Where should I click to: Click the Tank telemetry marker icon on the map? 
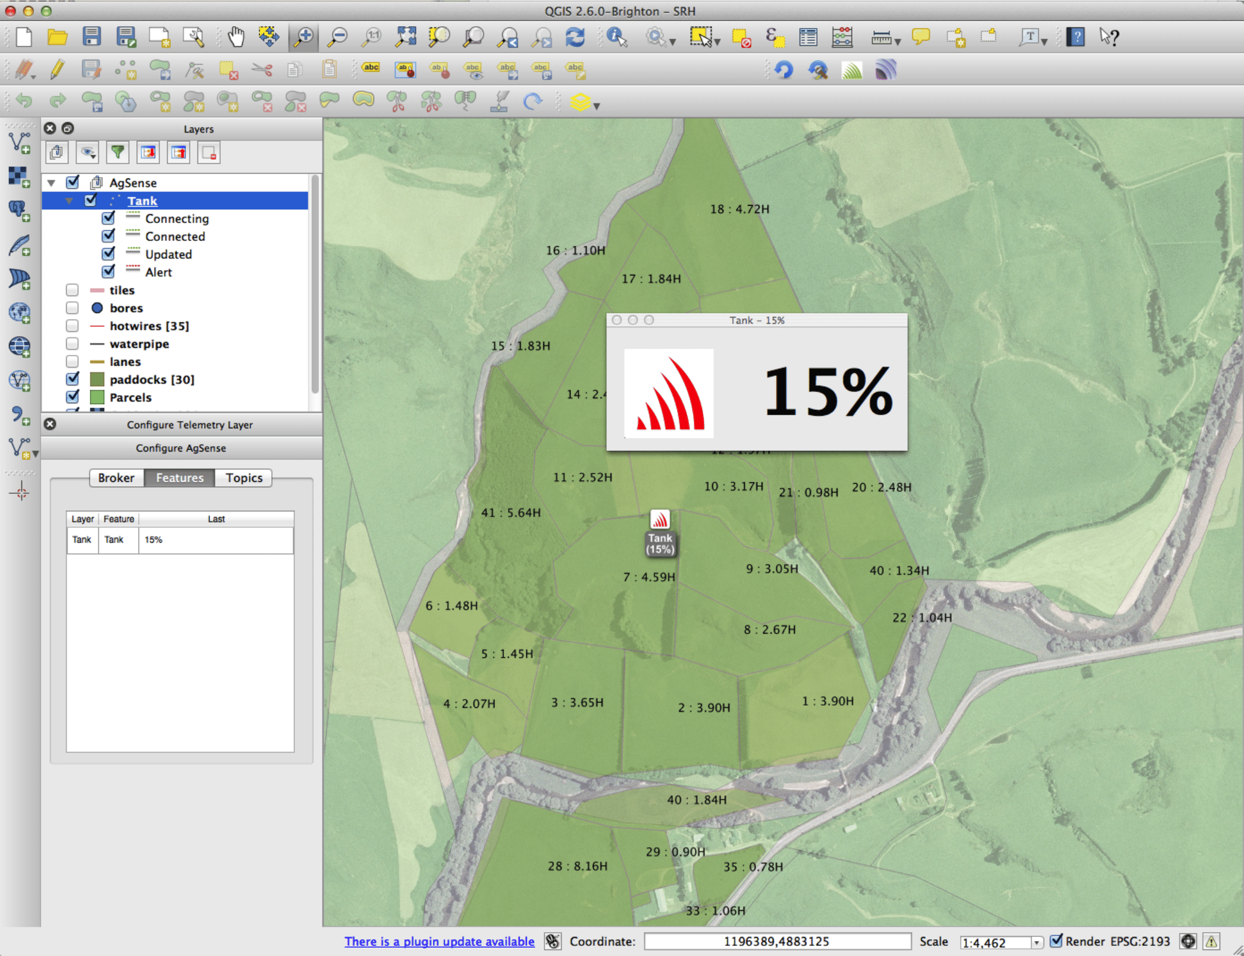point(660,519)
